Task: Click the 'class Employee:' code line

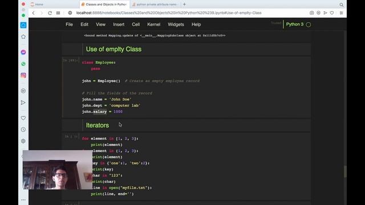Action: click(99, 63)
